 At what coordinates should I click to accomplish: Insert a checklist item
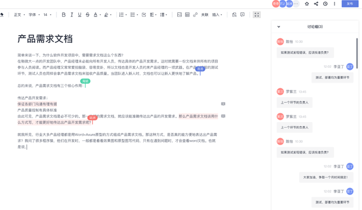pyautogui.click(x=144, y=15)
